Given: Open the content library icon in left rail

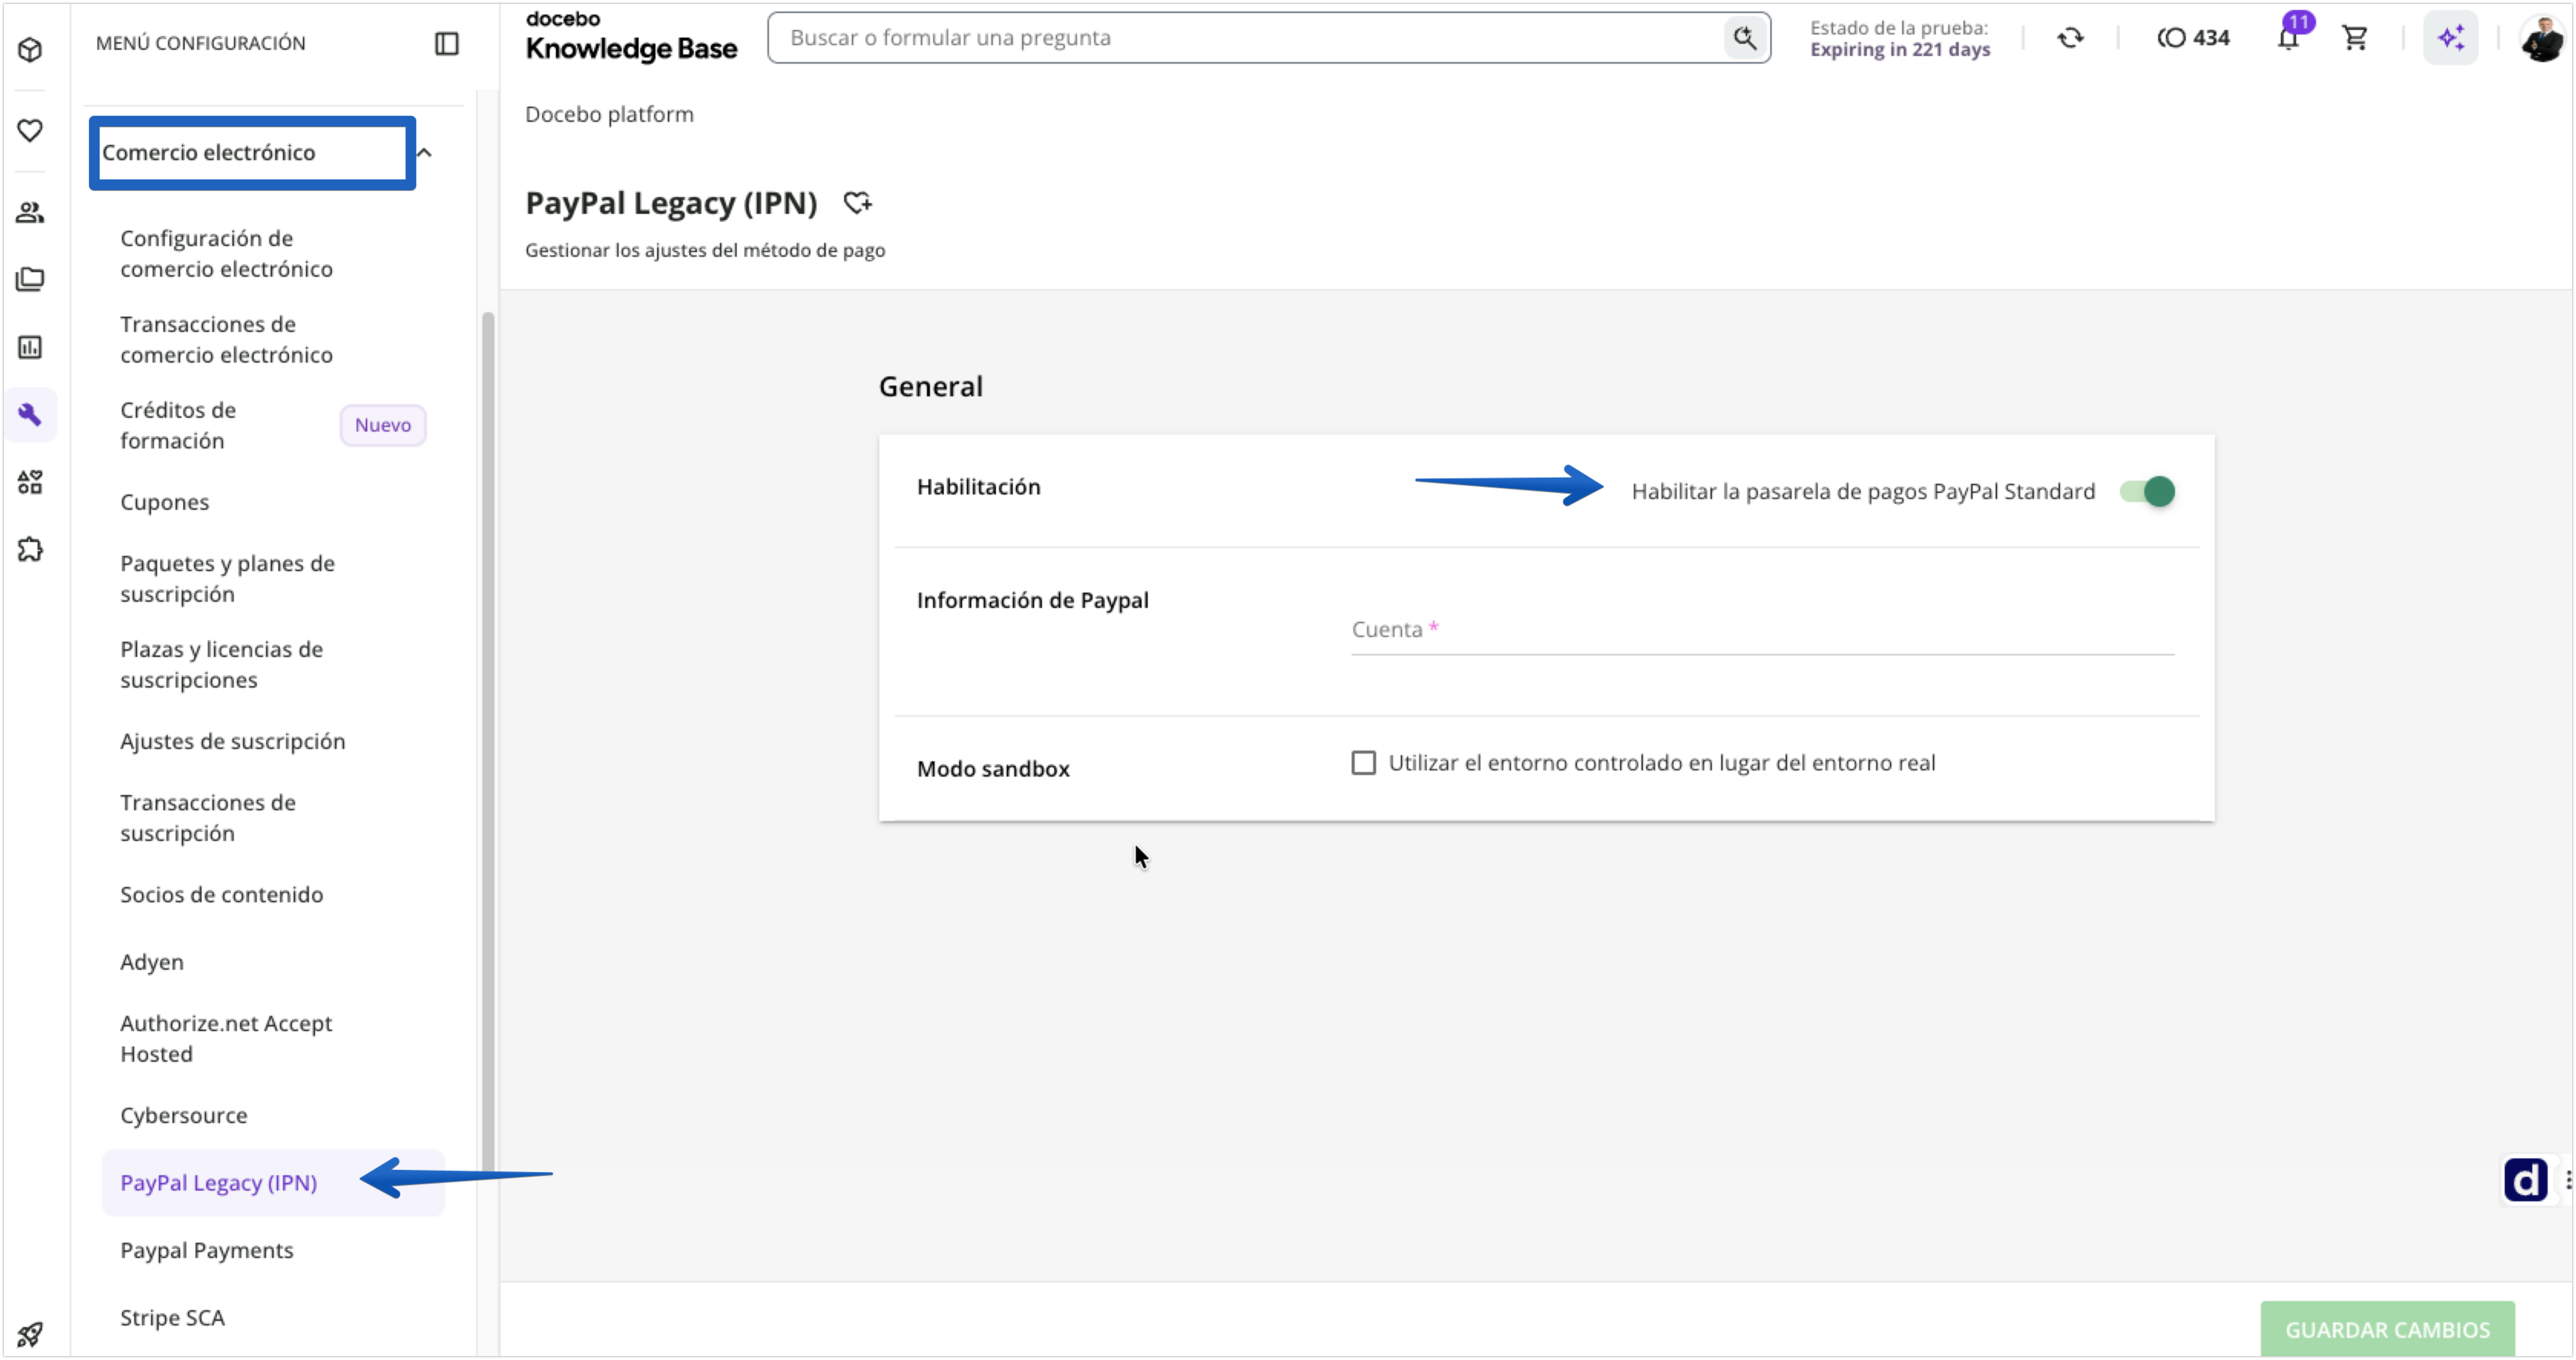Looking at the screenshot, I should point(30,279).
